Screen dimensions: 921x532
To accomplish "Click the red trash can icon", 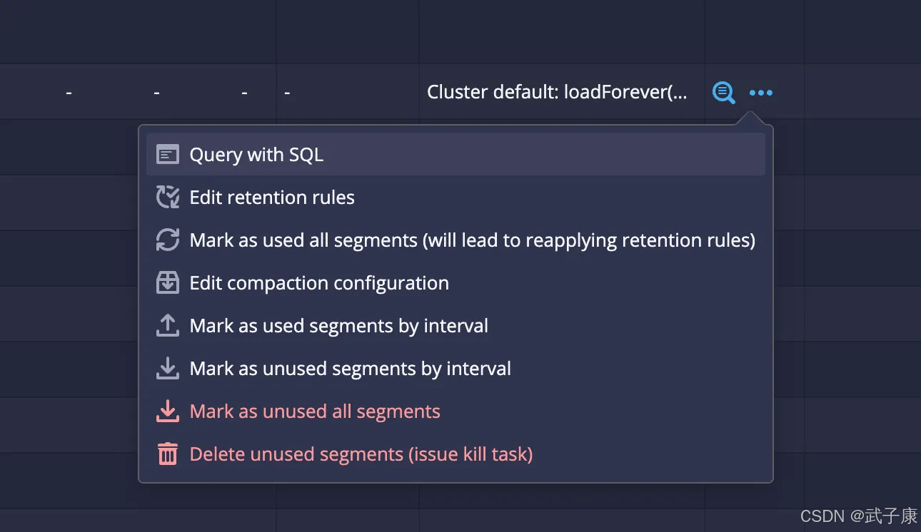I will pyautogui.click(x=168, y=454).
